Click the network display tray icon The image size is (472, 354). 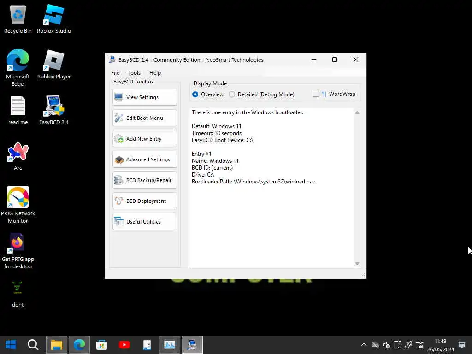(x=397, y=345)
